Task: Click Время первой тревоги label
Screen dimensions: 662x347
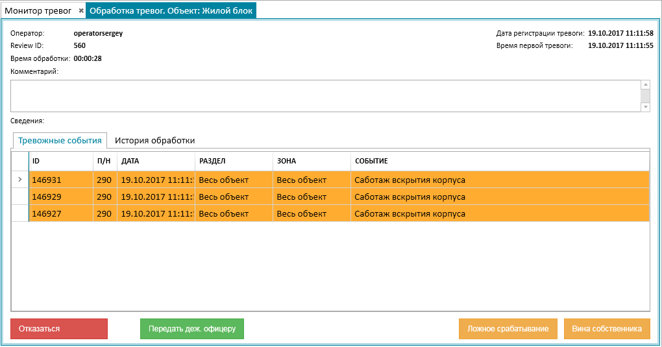Action: [535, 45]
